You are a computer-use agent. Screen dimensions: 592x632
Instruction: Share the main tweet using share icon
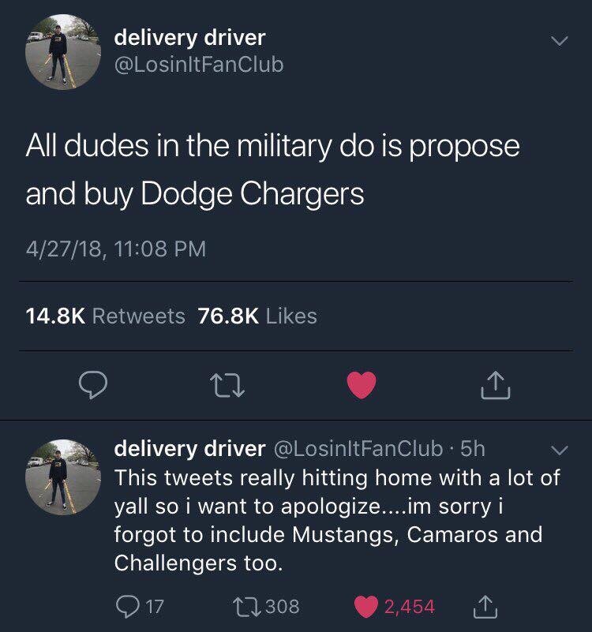tap(496, 385)
